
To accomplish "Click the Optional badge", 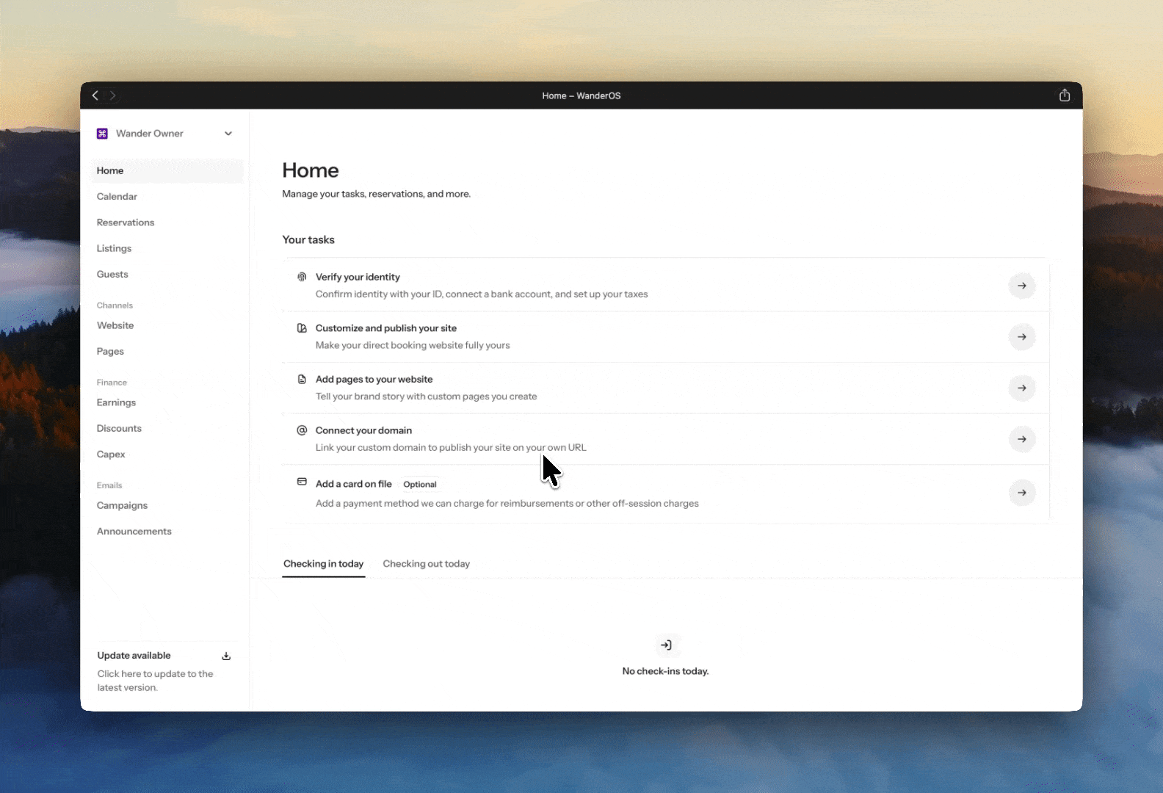I will 420,484.
